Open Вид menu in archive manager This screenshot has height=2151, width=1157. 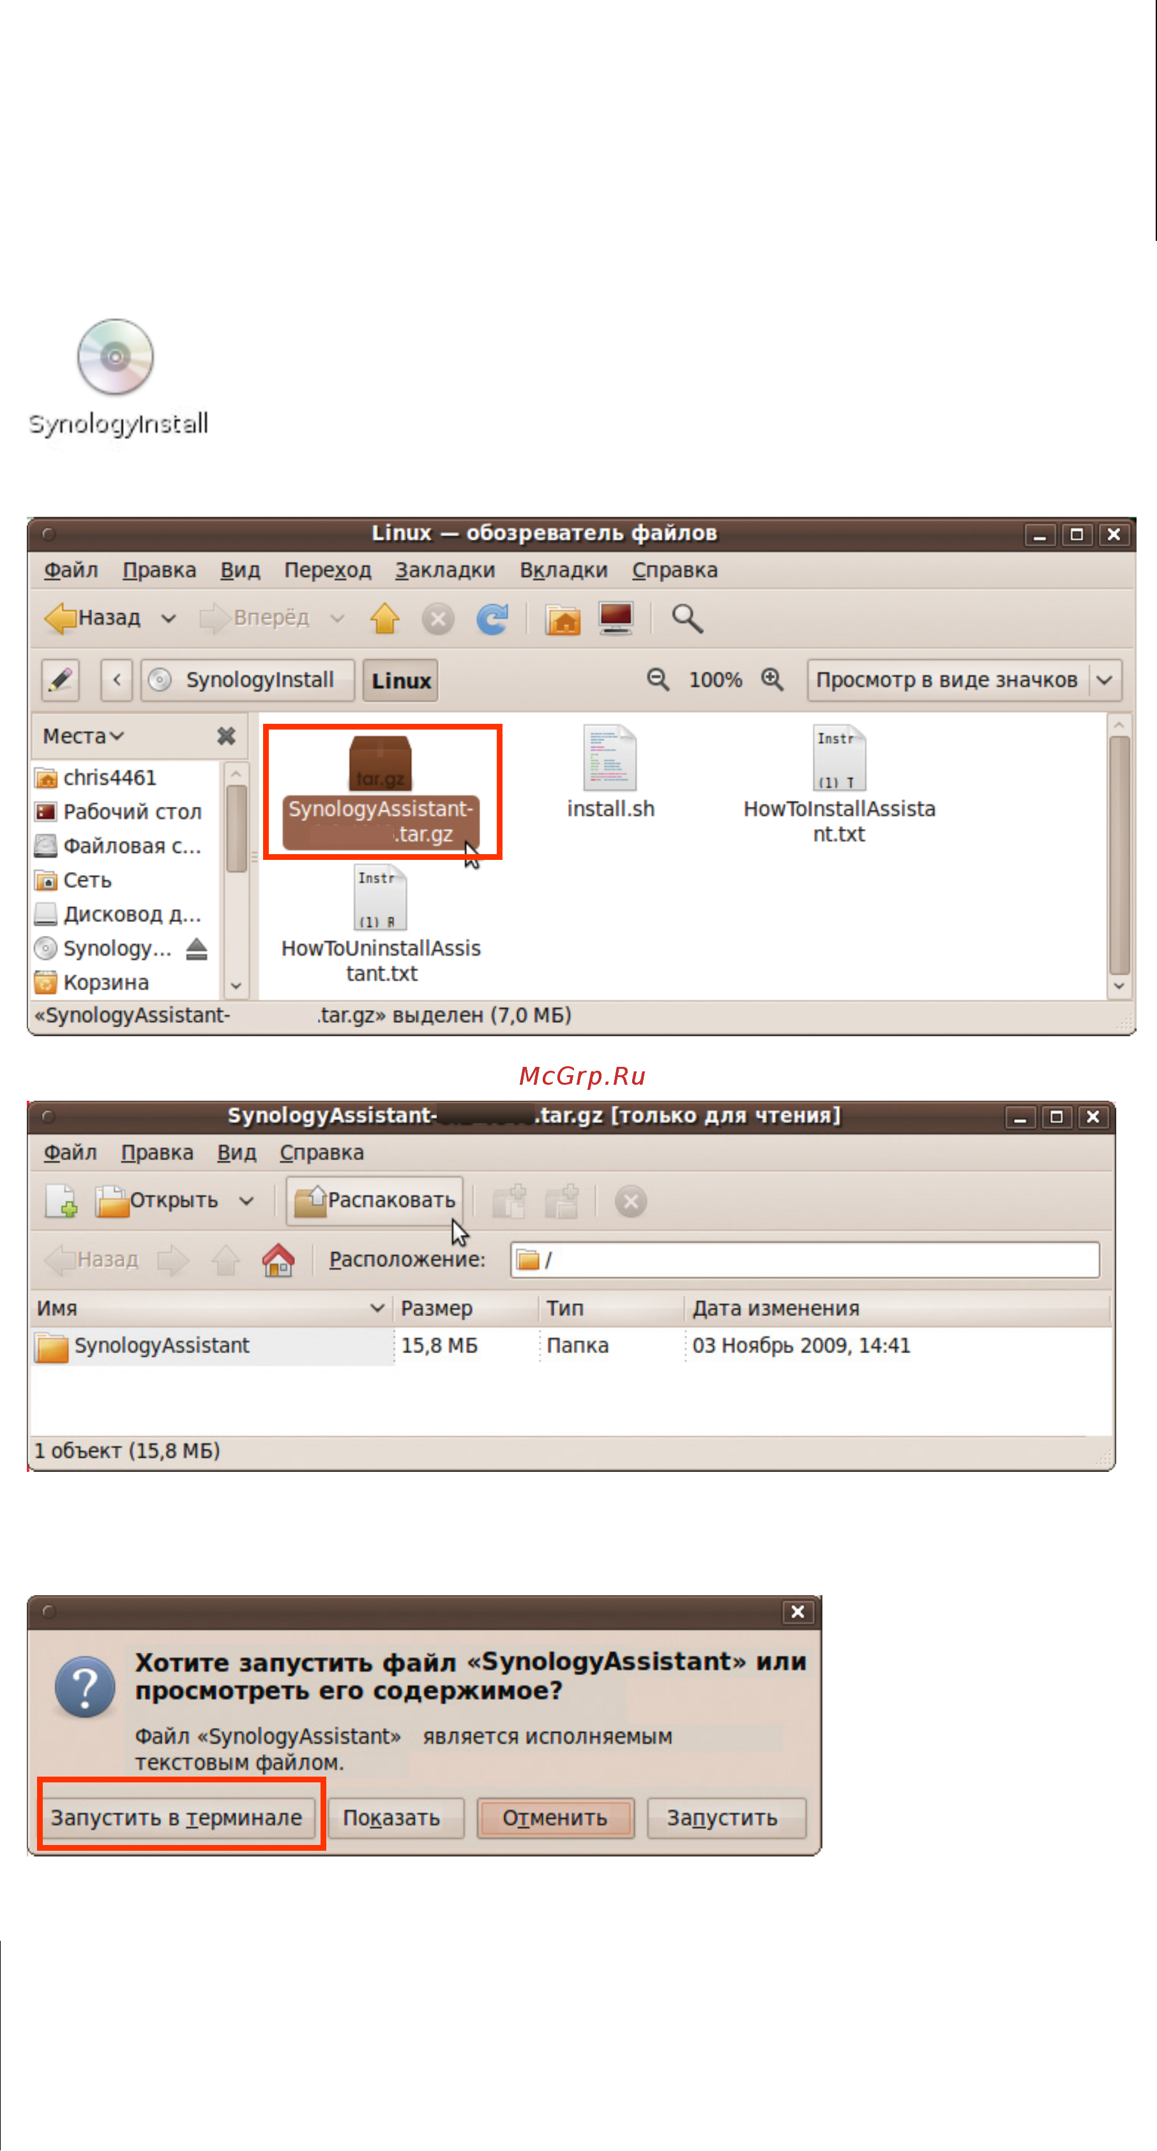pos(236,1152)
